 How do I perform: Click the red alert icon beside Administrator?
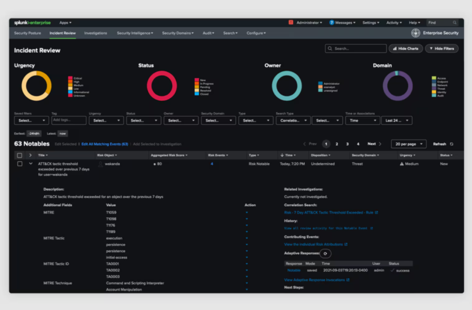pyautogui.click(x=291, y=22)
